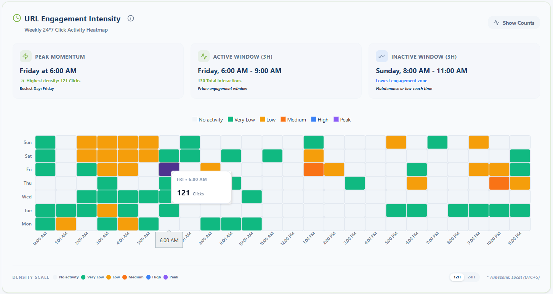Click the Very Low dot in Density Scale
Image resolution: width=553 pixels, height=294 pixels.
coord(83,277)
